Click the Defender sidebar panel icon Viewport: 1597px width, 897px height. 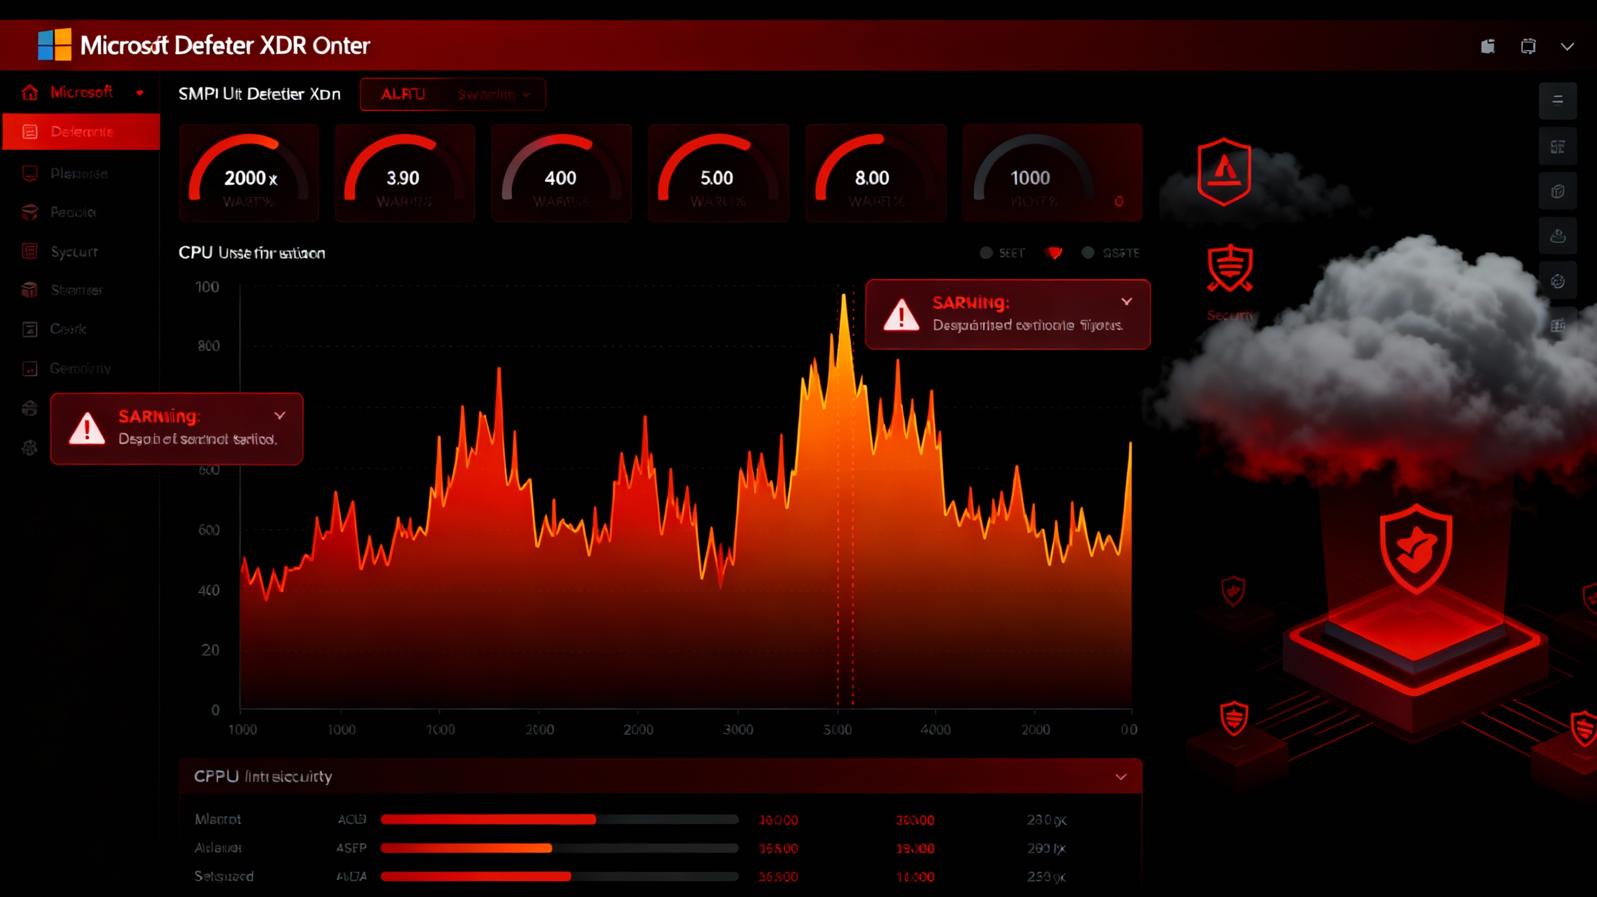(29, 131)
